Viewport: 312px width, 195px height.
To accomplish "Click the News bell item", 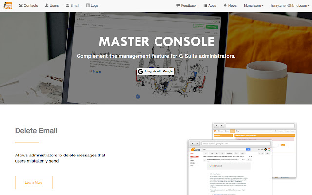I will coord(230,5).
